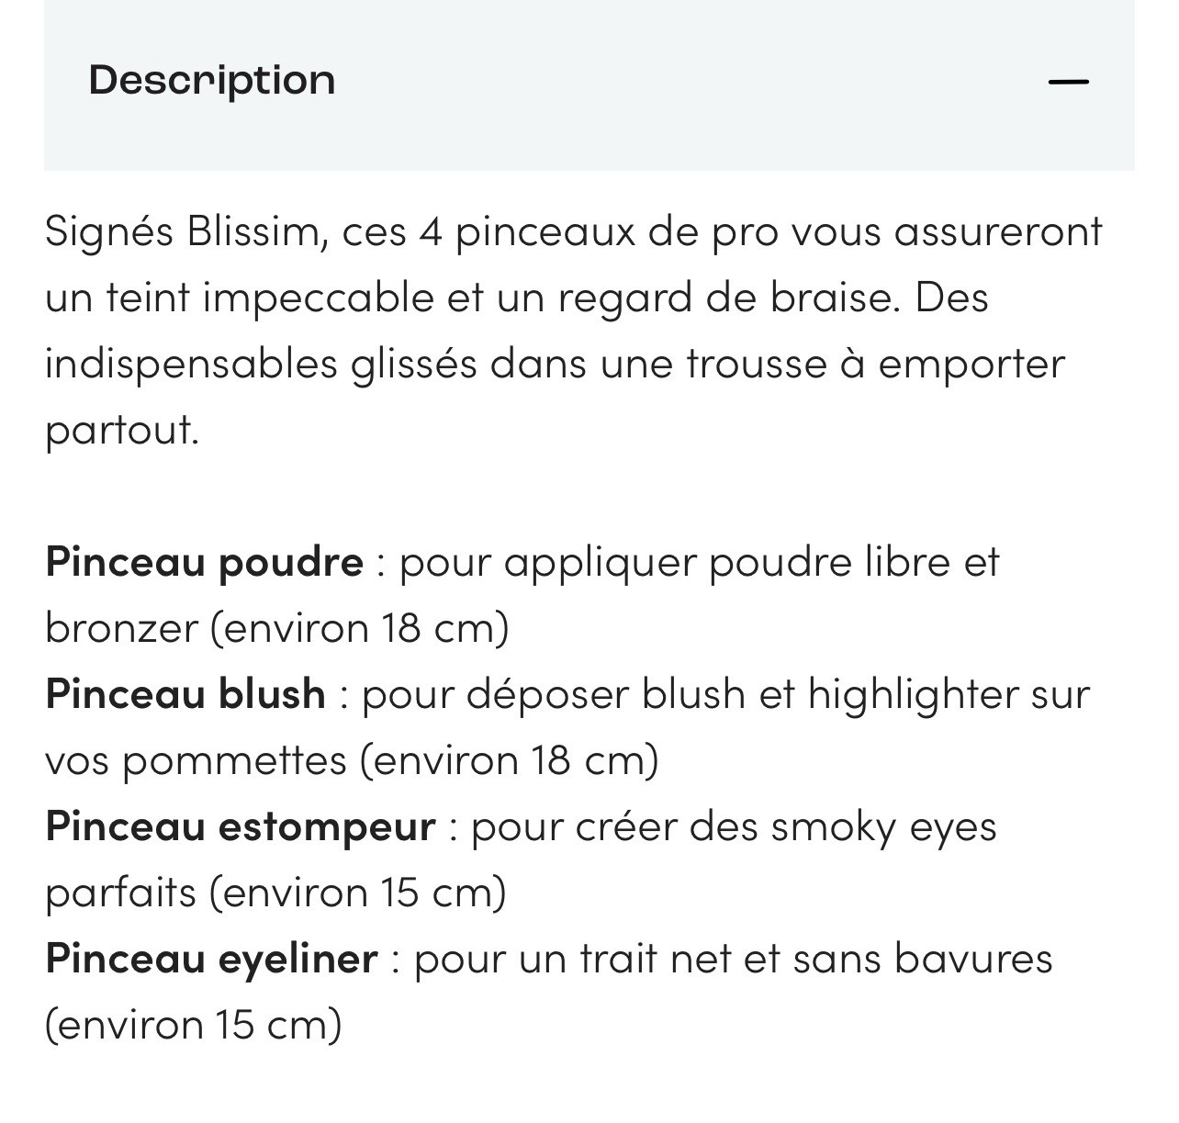This screenshot has width=1179, height=1123.
Task: Click the Description accordion heading
Action: (212, 80)
